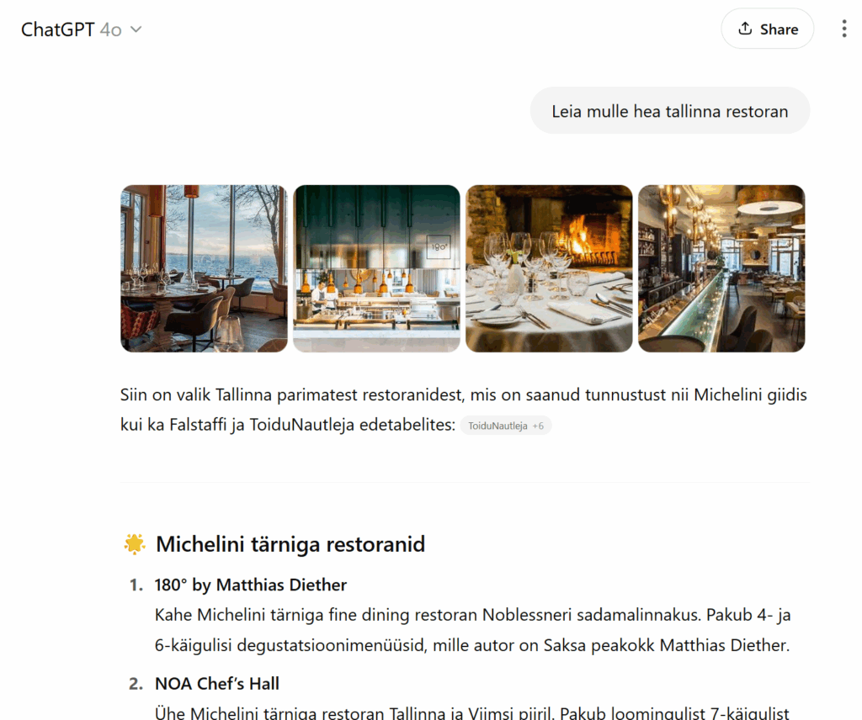The image size is (862, 720).
Task: Open the bar interior restaurant photo
Action: pyautogui.click(x=721, y=268)
